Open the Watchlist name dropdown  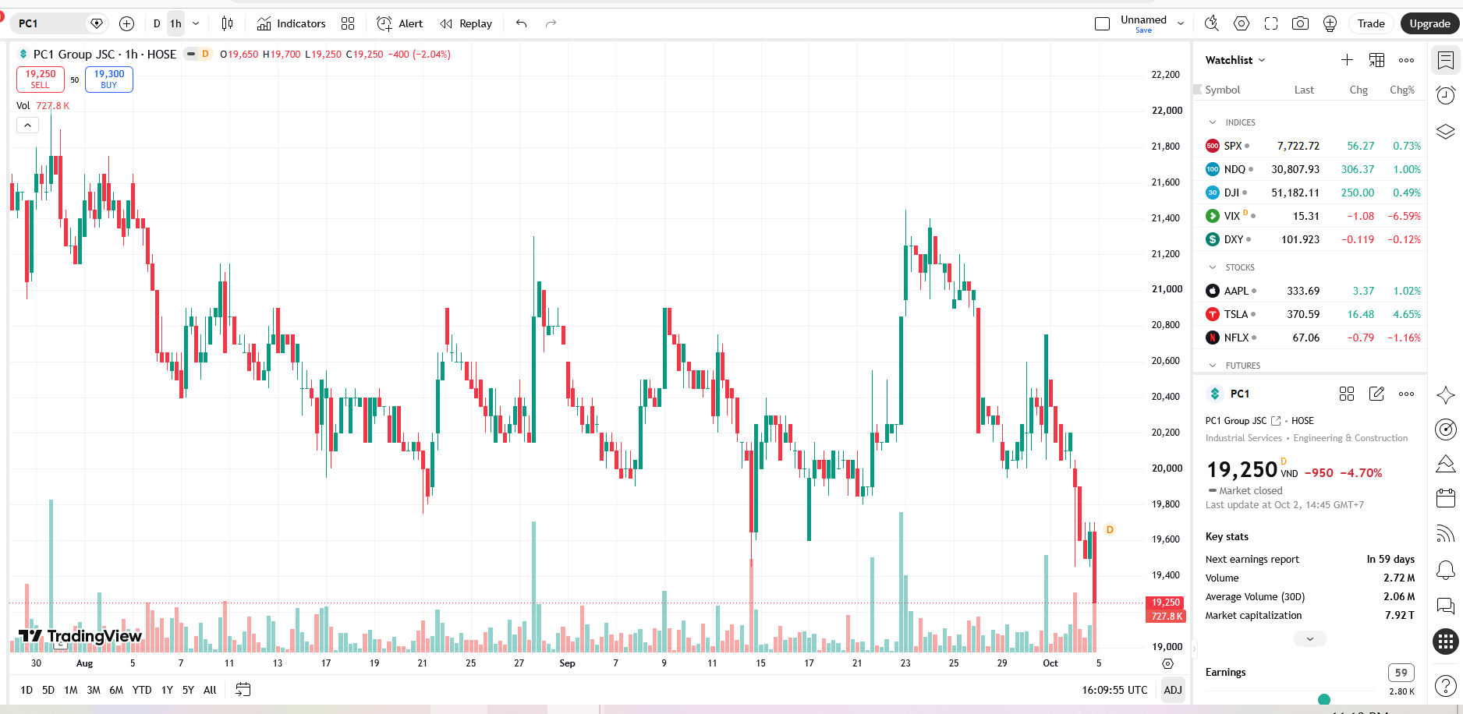tap(1235, 60)
